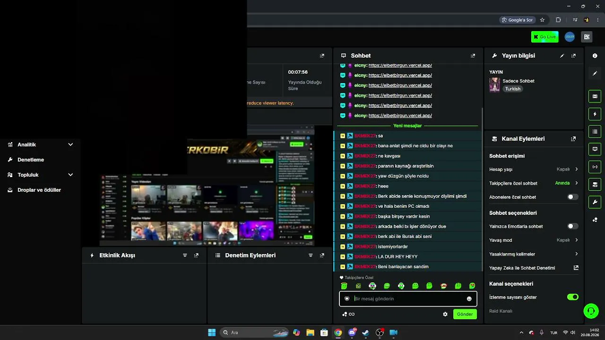Toggle the broadcast signal icon in right sidebar
The image size is (605, 340).
pyautogui.click(x=595, y=167)
